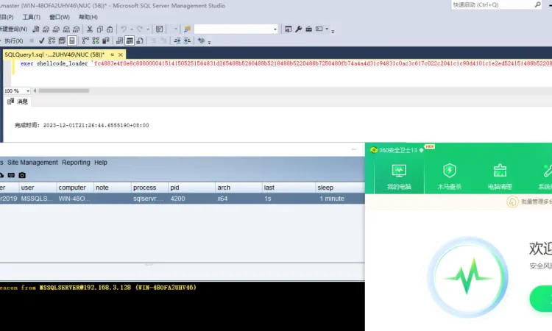The height and width of the screenshot is (331, 552).
Task: Click the DAX query icon
Action: click(76, 29)
